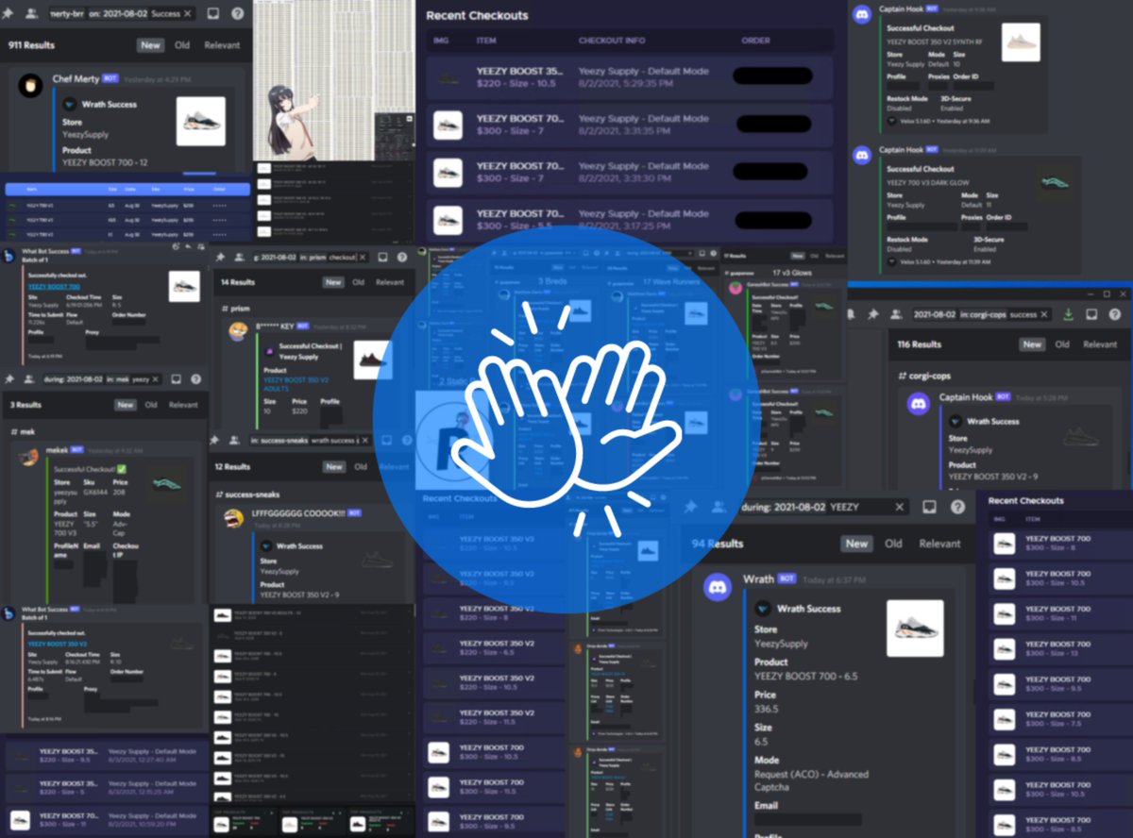The width and height of the screenshot is (1133, 838).
Task: Click the Wrath bot avatar in 94 Results
Action: pos(719,587)
